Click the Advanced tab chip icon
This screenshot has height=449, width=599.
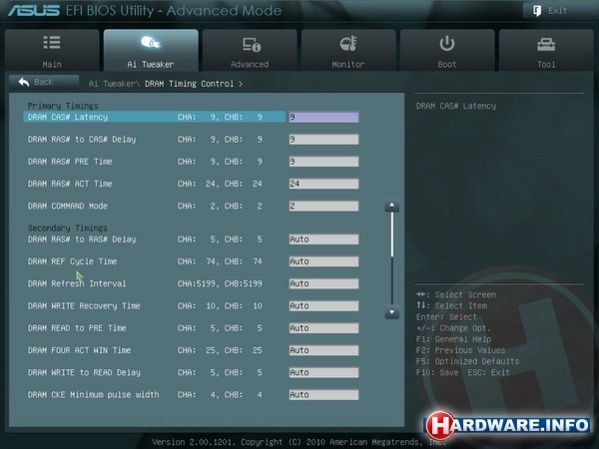pos(250,44)
